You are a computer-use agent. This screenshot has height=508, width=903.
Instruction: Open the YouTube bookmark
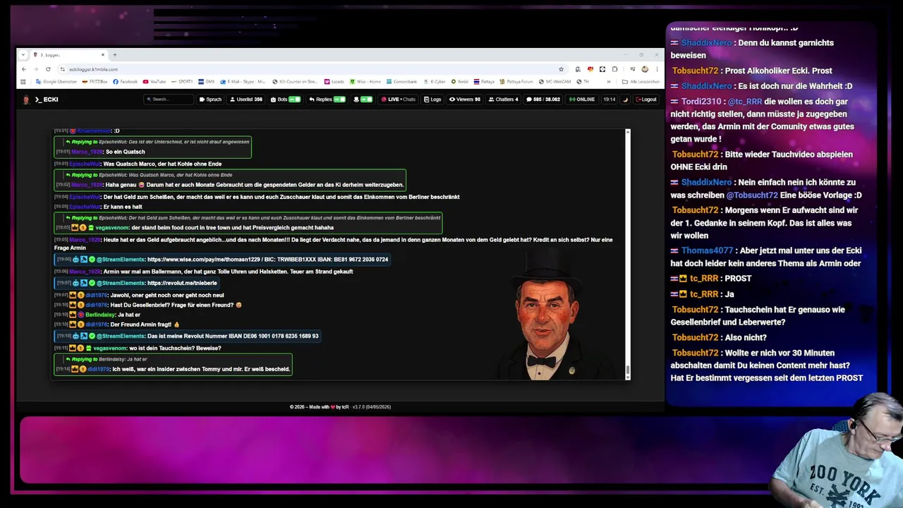click(x=154, y=82)
